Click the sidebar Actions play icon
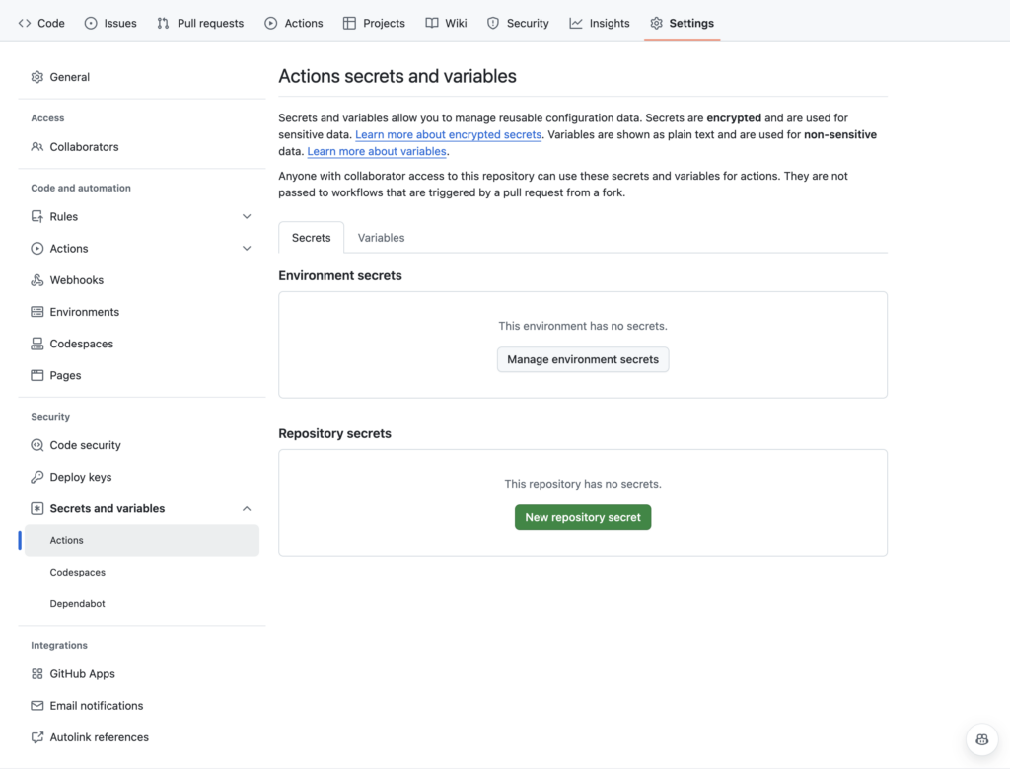This screenshot has height=769, width=1010. 37,248
